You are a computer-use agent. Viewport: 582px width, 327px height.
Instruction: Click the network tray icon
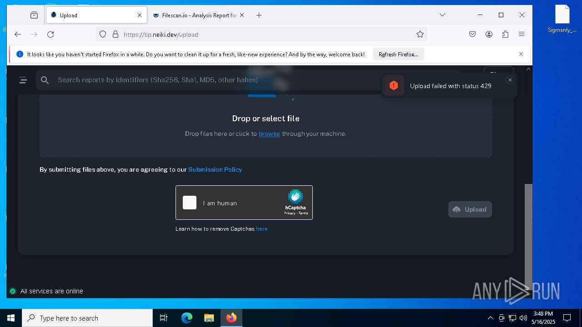[512, 318]
